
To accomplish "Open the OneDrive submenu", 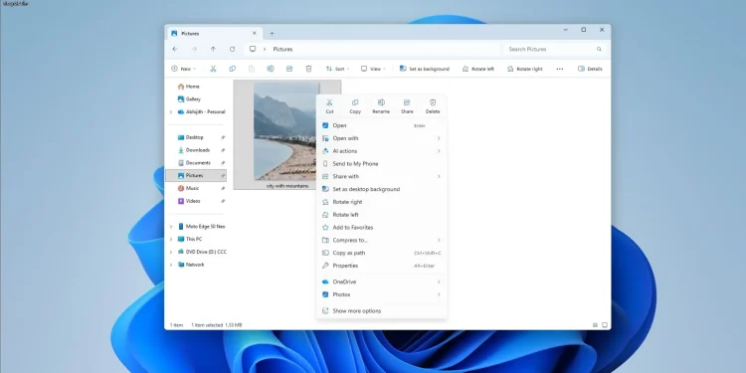I will tap(381, 281).
